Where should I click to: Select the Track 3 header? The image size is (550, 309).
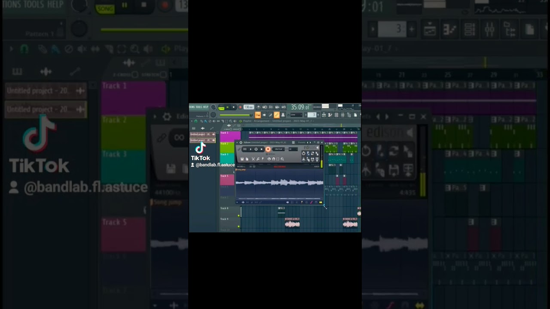coord(227,158)
